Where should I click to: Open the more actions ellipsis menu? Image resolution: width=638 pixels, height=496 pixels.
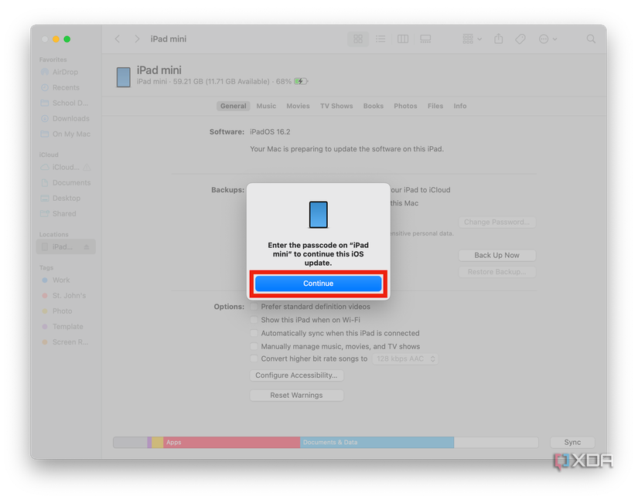click(548, 39)
